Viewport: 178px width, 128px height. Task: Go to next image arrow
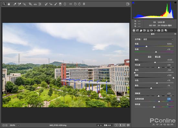[x=101, y=125]
